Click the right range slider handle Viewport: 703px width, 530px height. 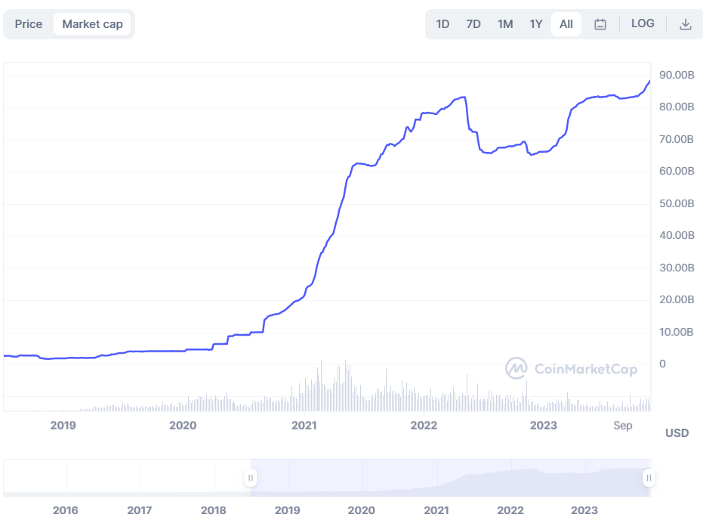pos(649,478)
